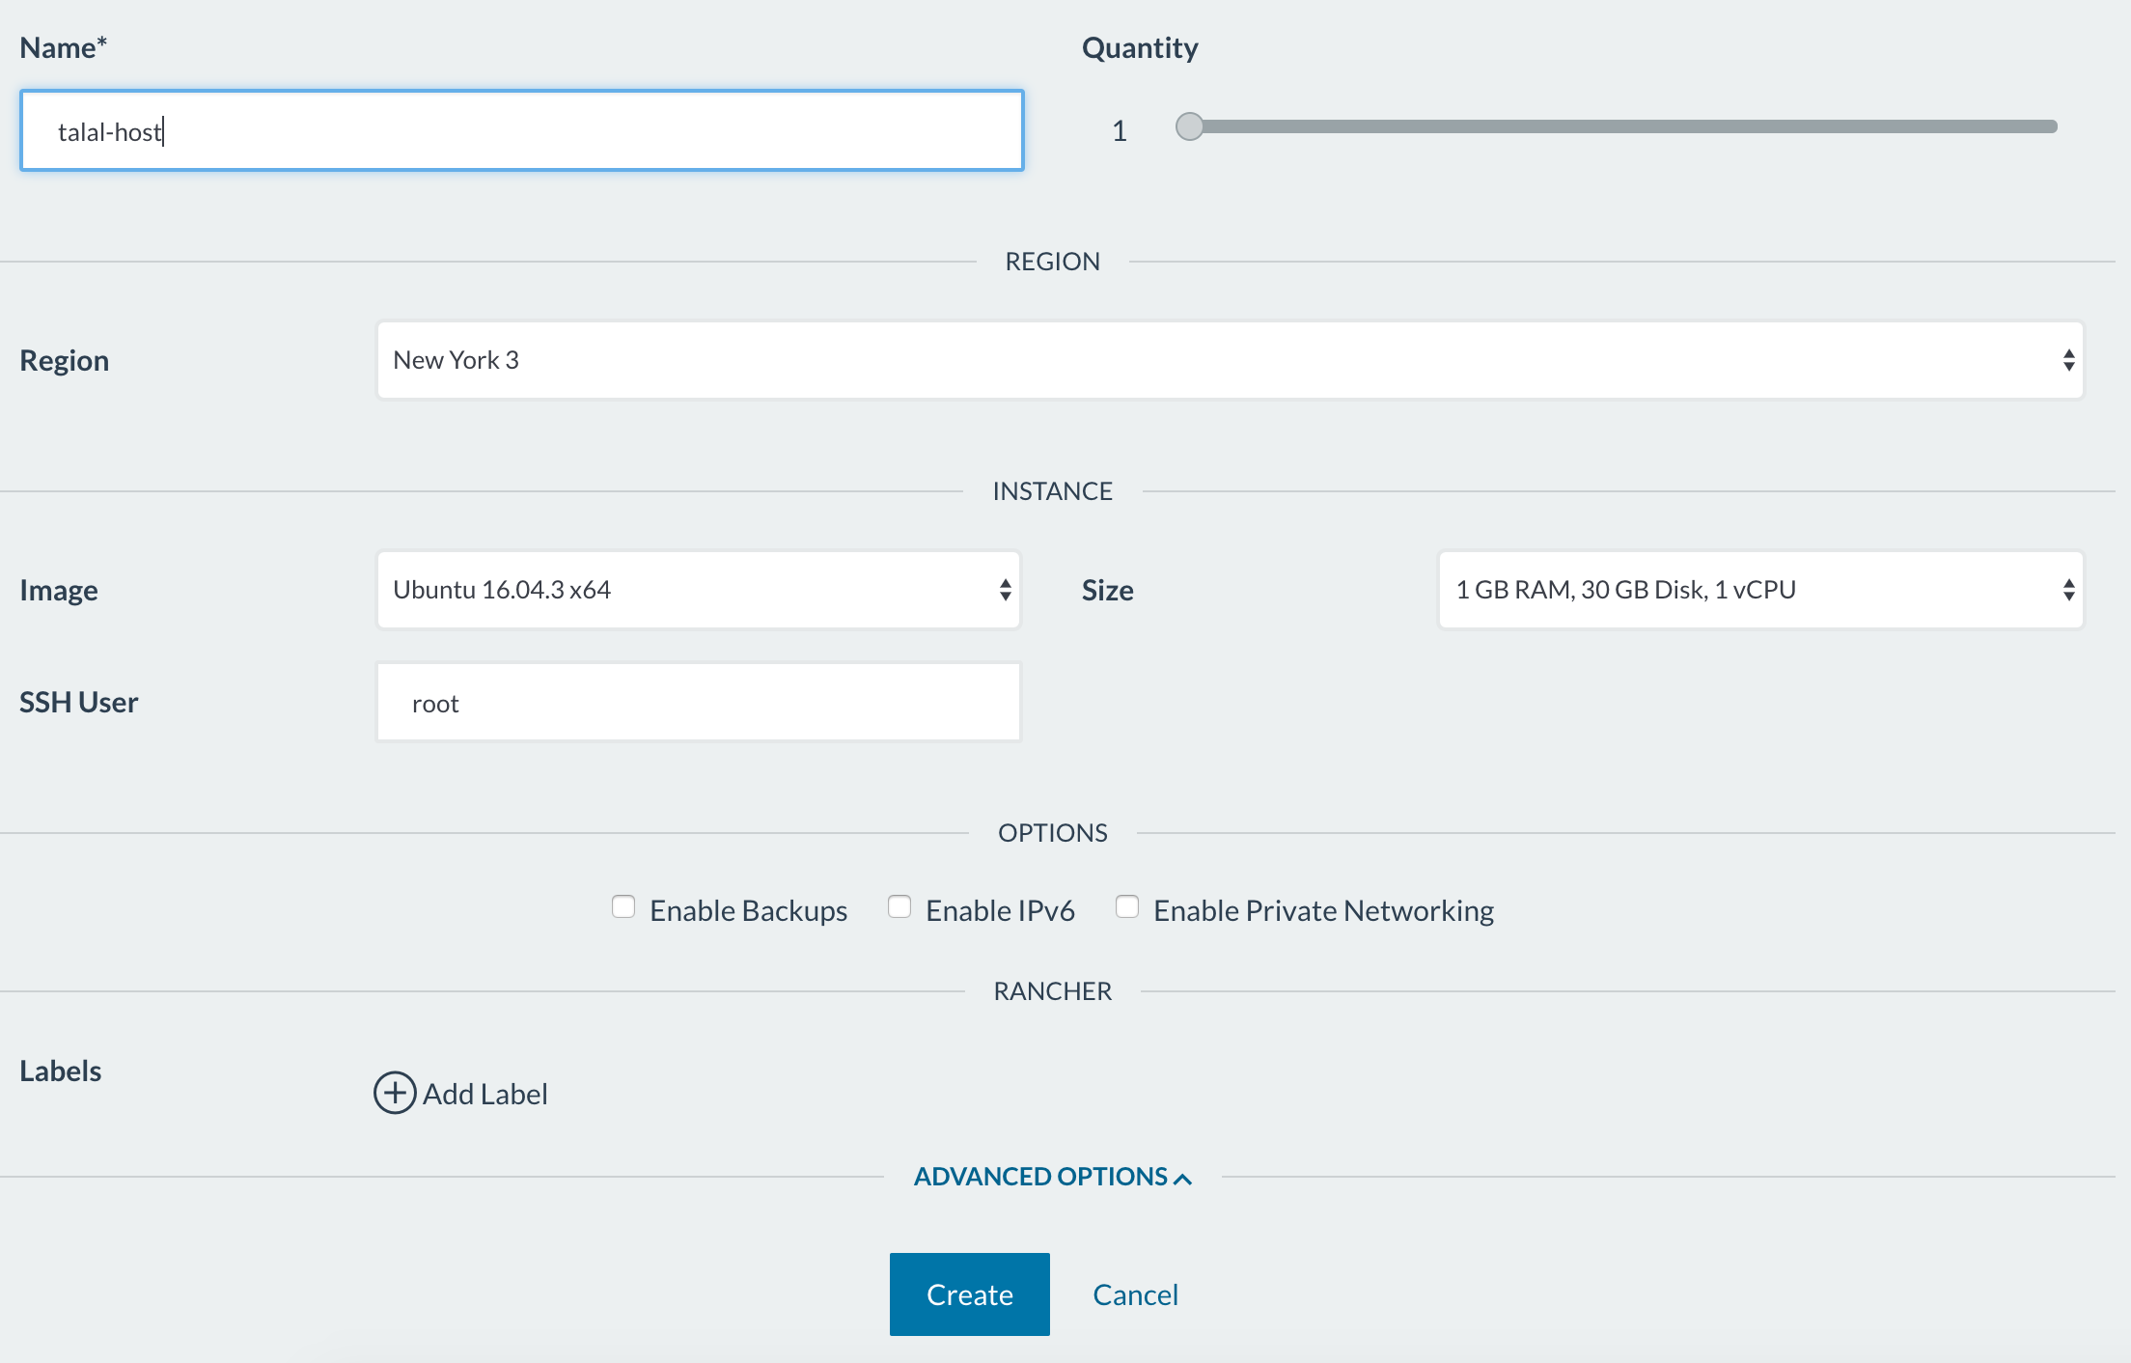Click the Size select up-down arrows
2131x1363 pixels.
point(2068,590)
